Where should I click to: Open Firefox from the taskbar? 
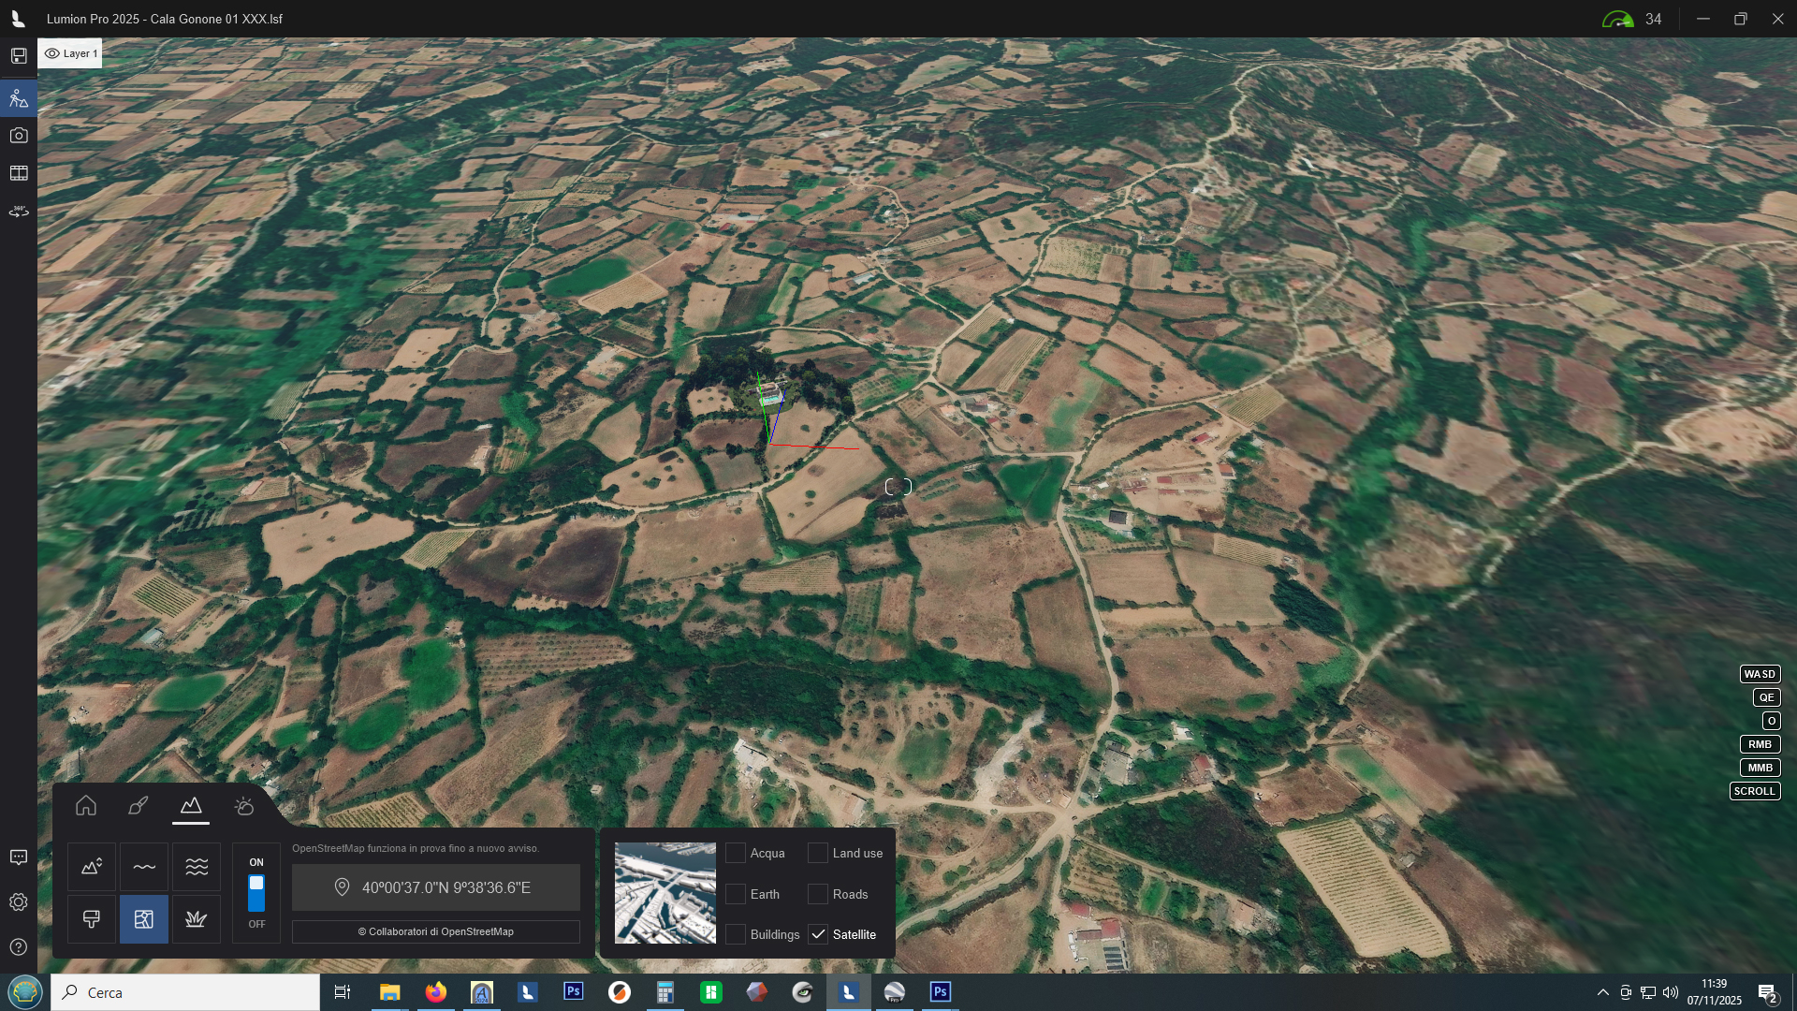pyautogui.click(x=436, y=992)
